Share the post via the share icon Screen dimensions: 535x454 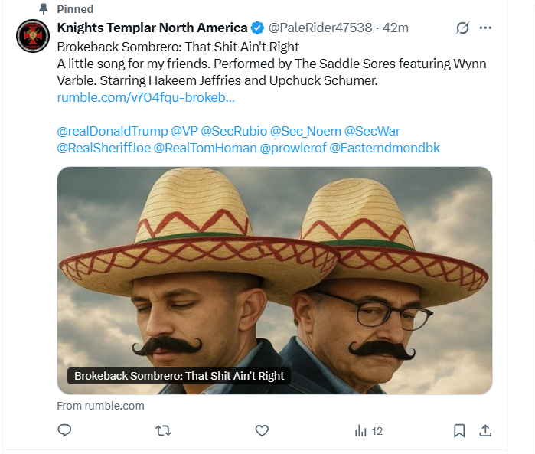[484, 431]
